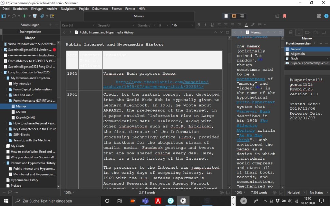Open the Inspector info icon
This screenshot has height=206, width=330.
327,16
